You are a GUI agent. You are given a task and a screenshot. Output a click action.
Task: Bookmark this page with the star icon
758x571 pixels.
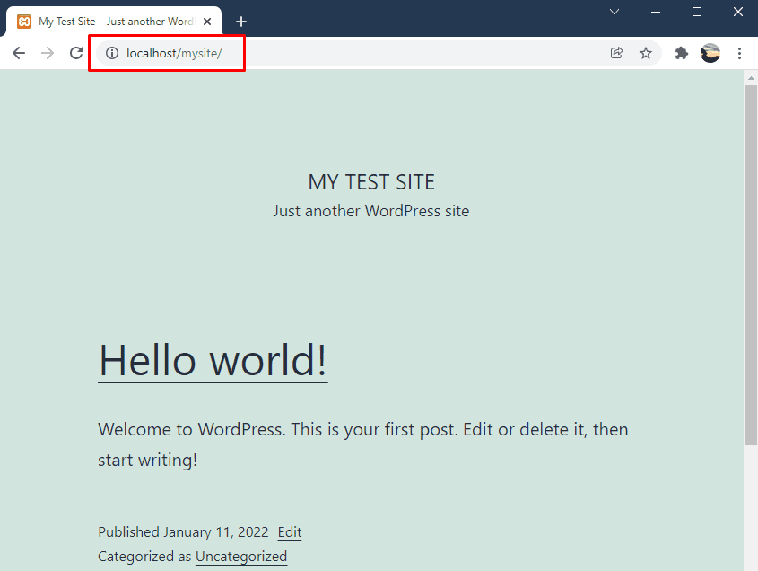645,53
